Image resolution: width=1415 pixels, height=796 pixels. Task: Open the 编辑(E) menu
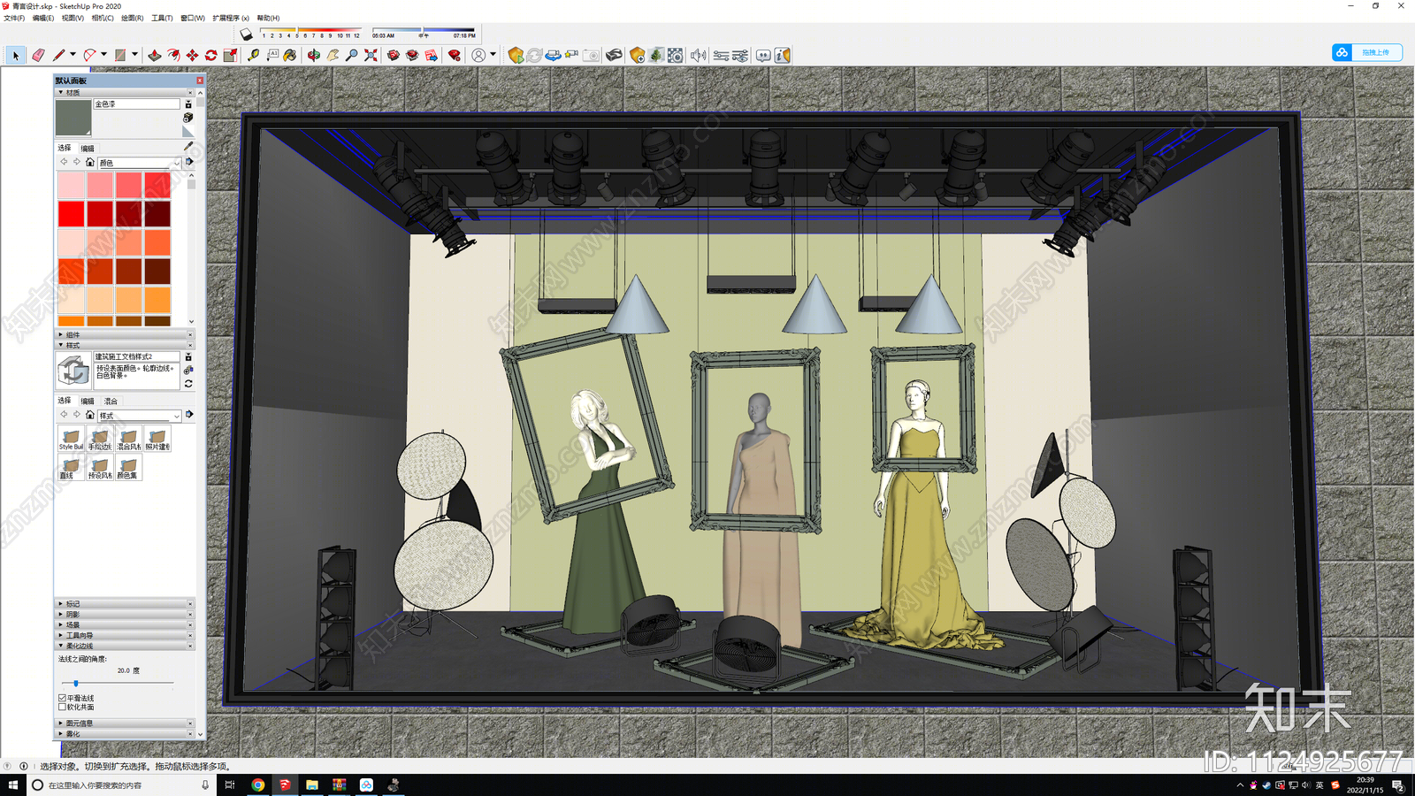click(x=43, y=18)
